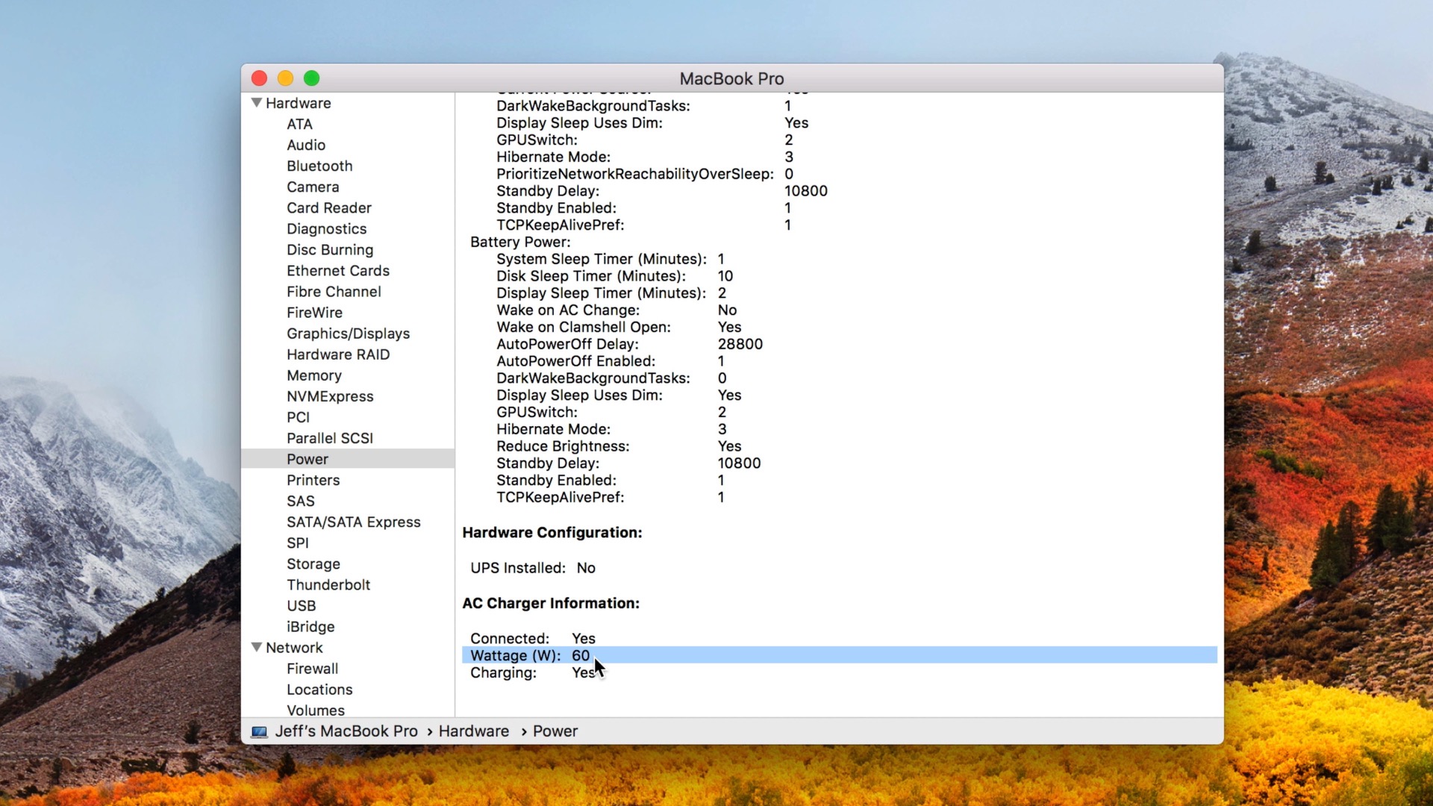Click the laptop icon in path bar

[x=259, y=731]
